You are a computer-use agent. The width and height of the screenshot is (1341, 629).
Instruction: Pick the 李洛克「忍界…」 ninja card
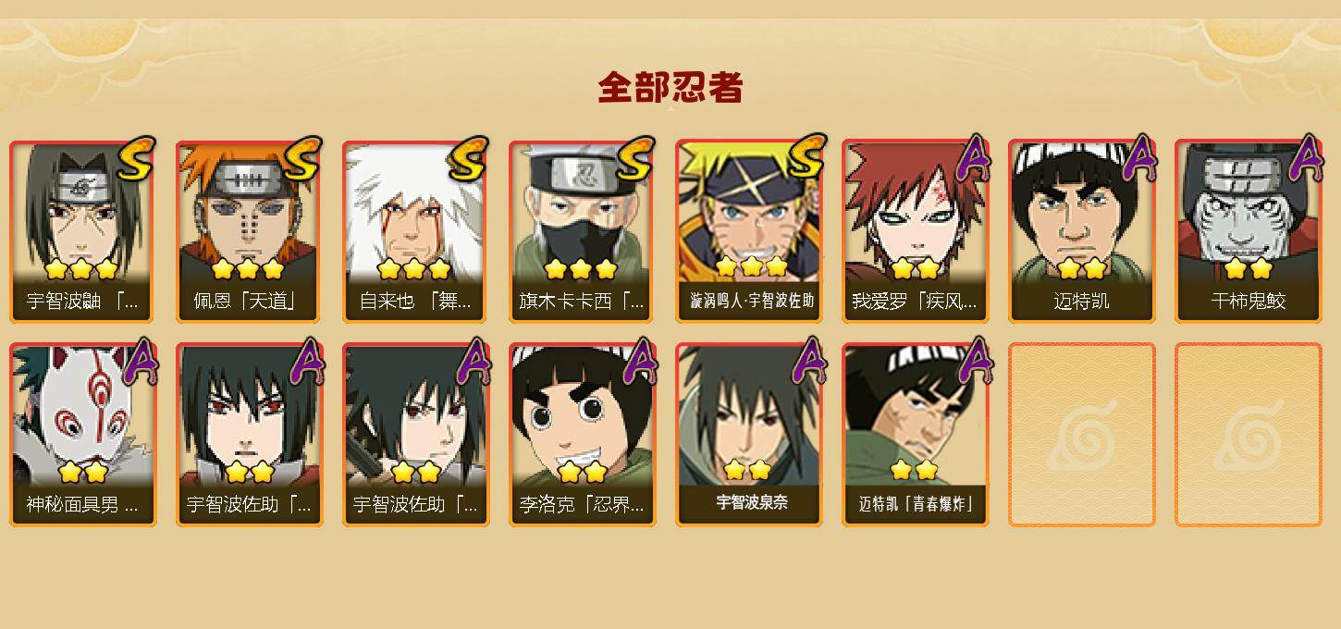[583, 435]
